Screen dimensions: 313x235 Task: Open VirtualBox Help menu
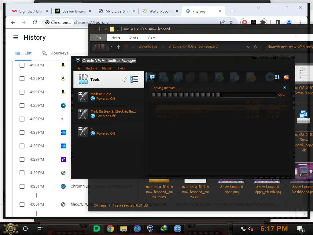(121, 68)
